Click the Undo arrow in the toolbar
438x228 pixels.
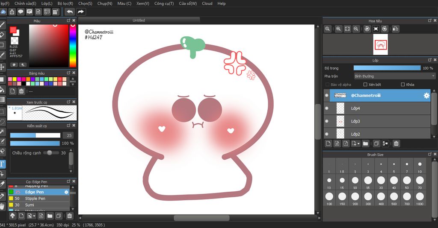[x=70, y=12]
